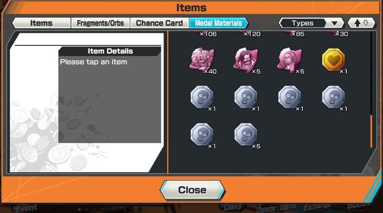
Task: Pick the last skull medal in second row
Action: coord(333,97)
